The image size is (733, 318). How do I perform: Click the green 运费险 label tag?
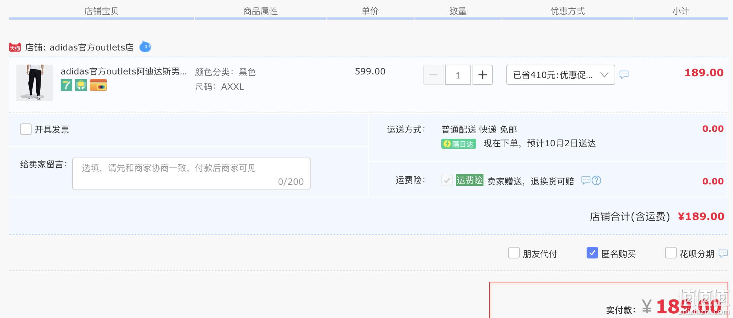(x=470, y=180)
